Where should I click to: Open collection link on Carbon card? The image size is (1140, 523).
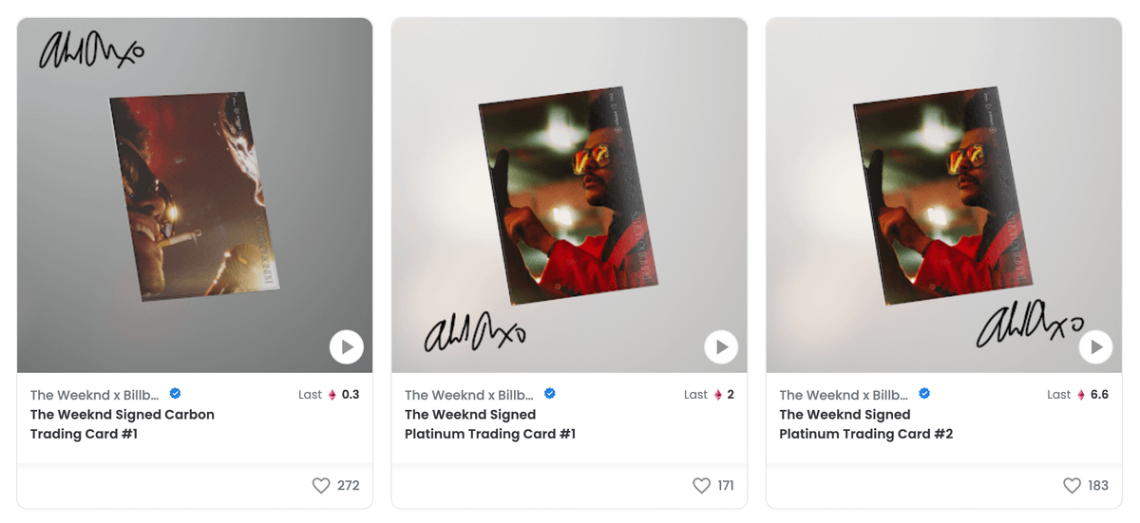click(96, 395)
